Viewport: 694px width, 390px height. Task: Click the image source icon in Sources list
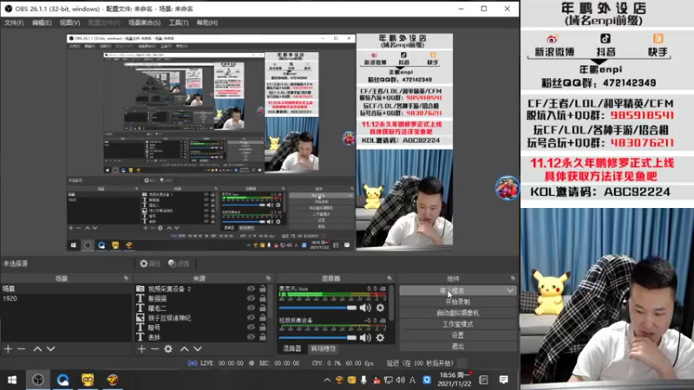[x=140, y=317]
